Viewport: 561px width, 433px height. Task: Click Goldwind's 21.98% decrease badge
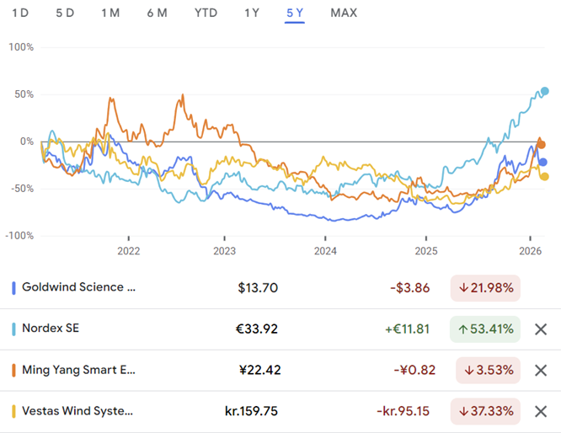click(485, 288)
